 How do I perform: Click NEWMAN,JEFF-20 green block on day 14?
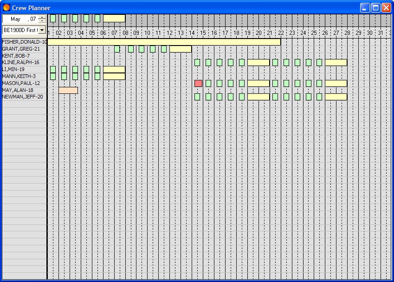tap(197, 97)
